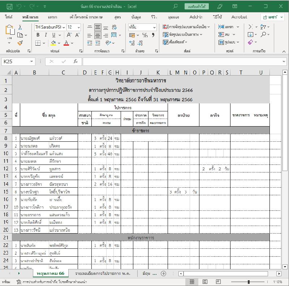
Task: Add a new sheet with plus button
Action: [x=163, y=273]
